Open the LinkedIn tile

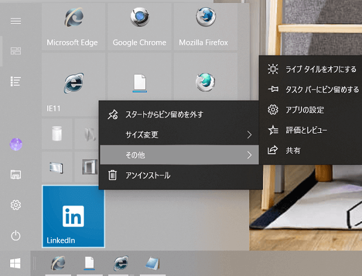[x=73, y=216]
